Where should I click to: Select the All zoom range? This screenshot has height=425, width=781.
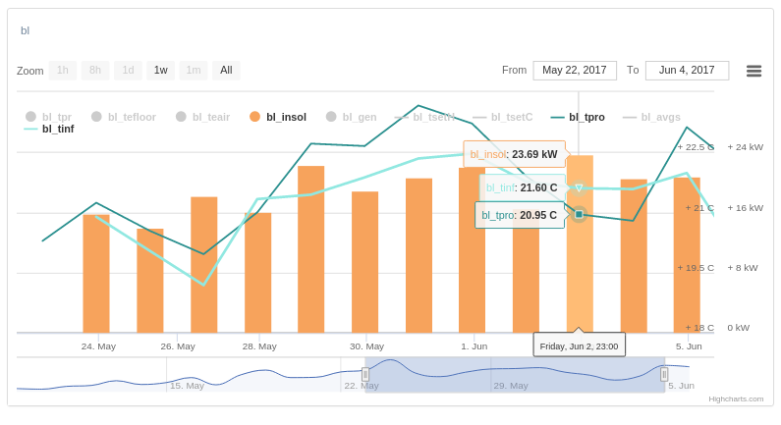[226, 71]
